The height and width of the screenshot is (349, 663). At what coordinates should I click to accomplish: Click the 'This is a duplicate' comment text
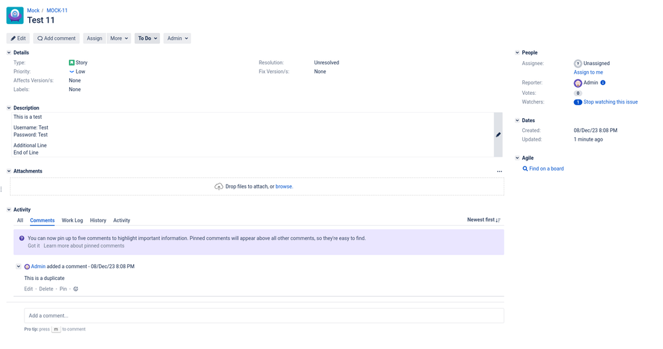coord(44,279)
